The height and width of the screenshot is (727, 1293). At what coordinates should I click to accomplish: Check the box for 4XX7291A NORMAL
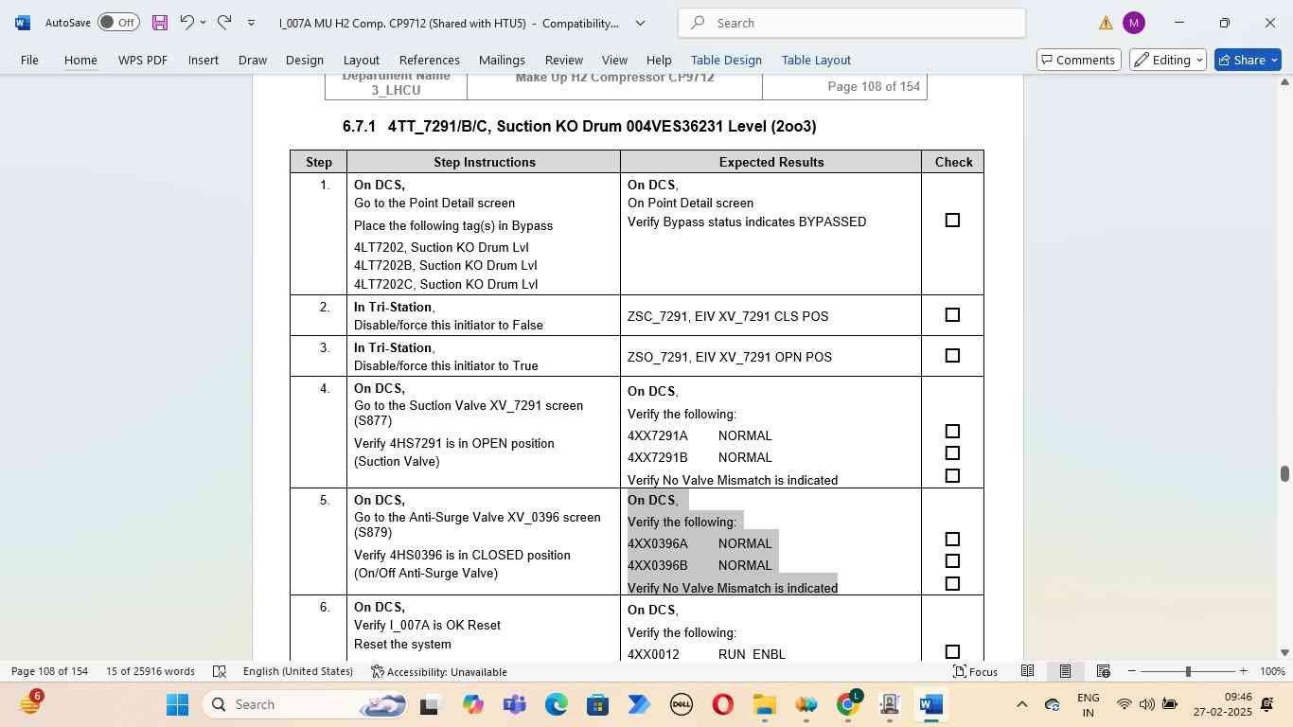pyautogui.click(x=952, y=432)
